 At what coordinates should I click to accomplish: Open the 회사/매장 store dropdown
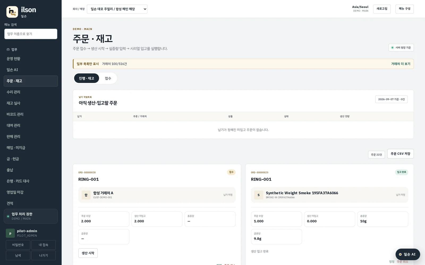[x=117, y=9]
